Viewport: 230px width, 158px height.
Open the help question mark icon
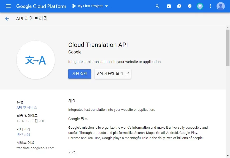click(190, 6)
